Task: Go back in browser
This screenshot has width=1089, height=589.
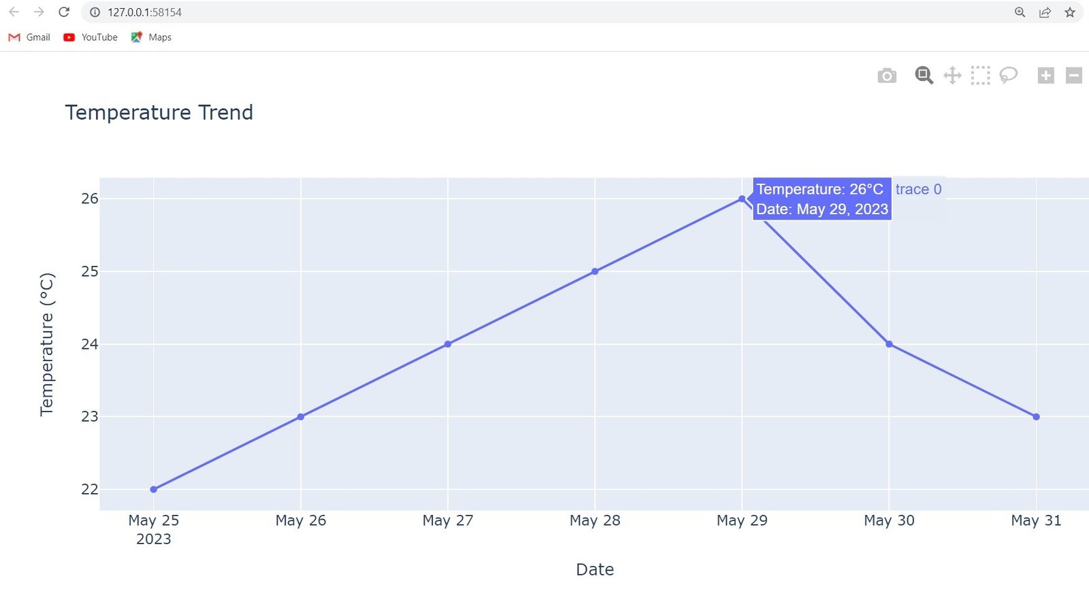Action: [14, 12]
